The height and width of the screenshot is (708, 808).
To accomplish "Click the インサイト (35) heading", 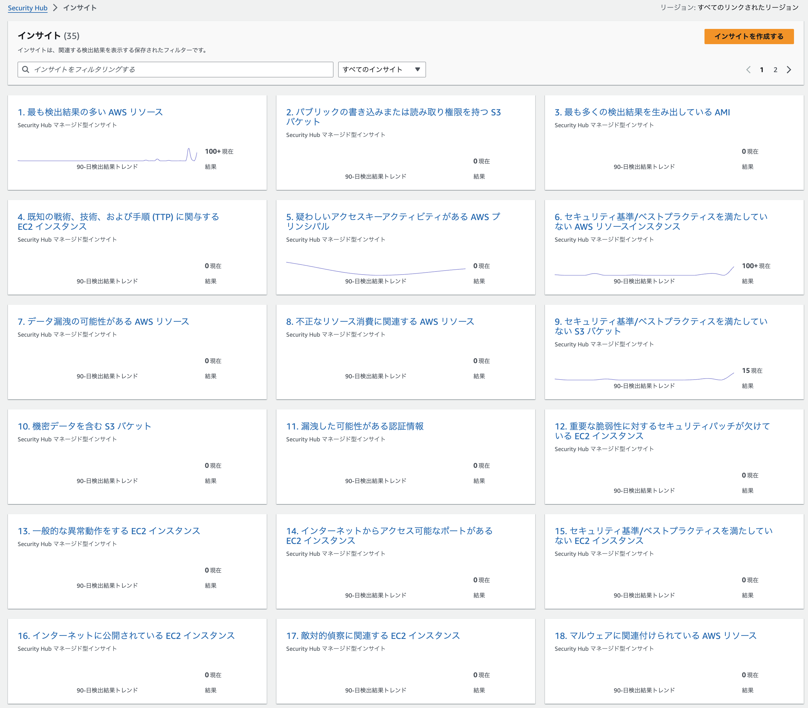I will pos(49,36).
